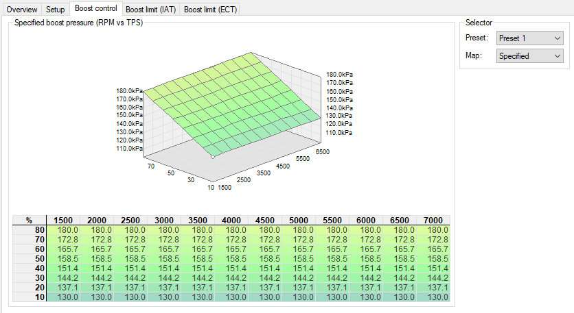The image size is (574, 313).
Task: Select cell 137.1 at 4500 RPM, 20%
Action: point(265,288)
